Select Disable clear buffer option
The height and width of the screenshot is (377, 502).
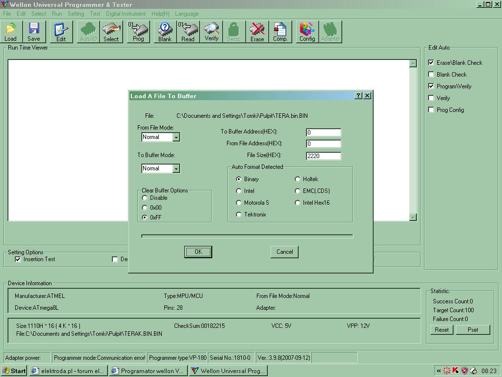click(x=145, y=198)
